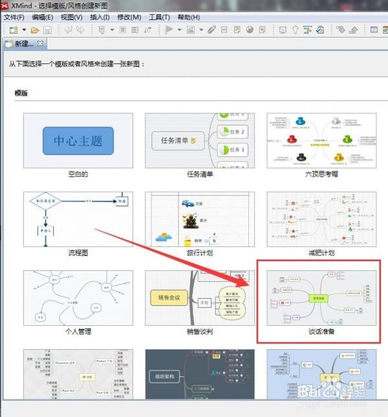Click the 销售谈判 caption text
The height and width of the screenshot is (417, 388).
200,332
